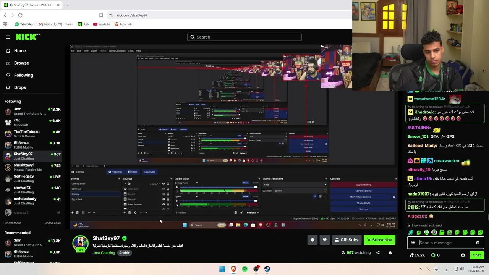Screen dimensions: 489x275
Task: Click the 15.2K channel points balance
Action: pos(417,255)
